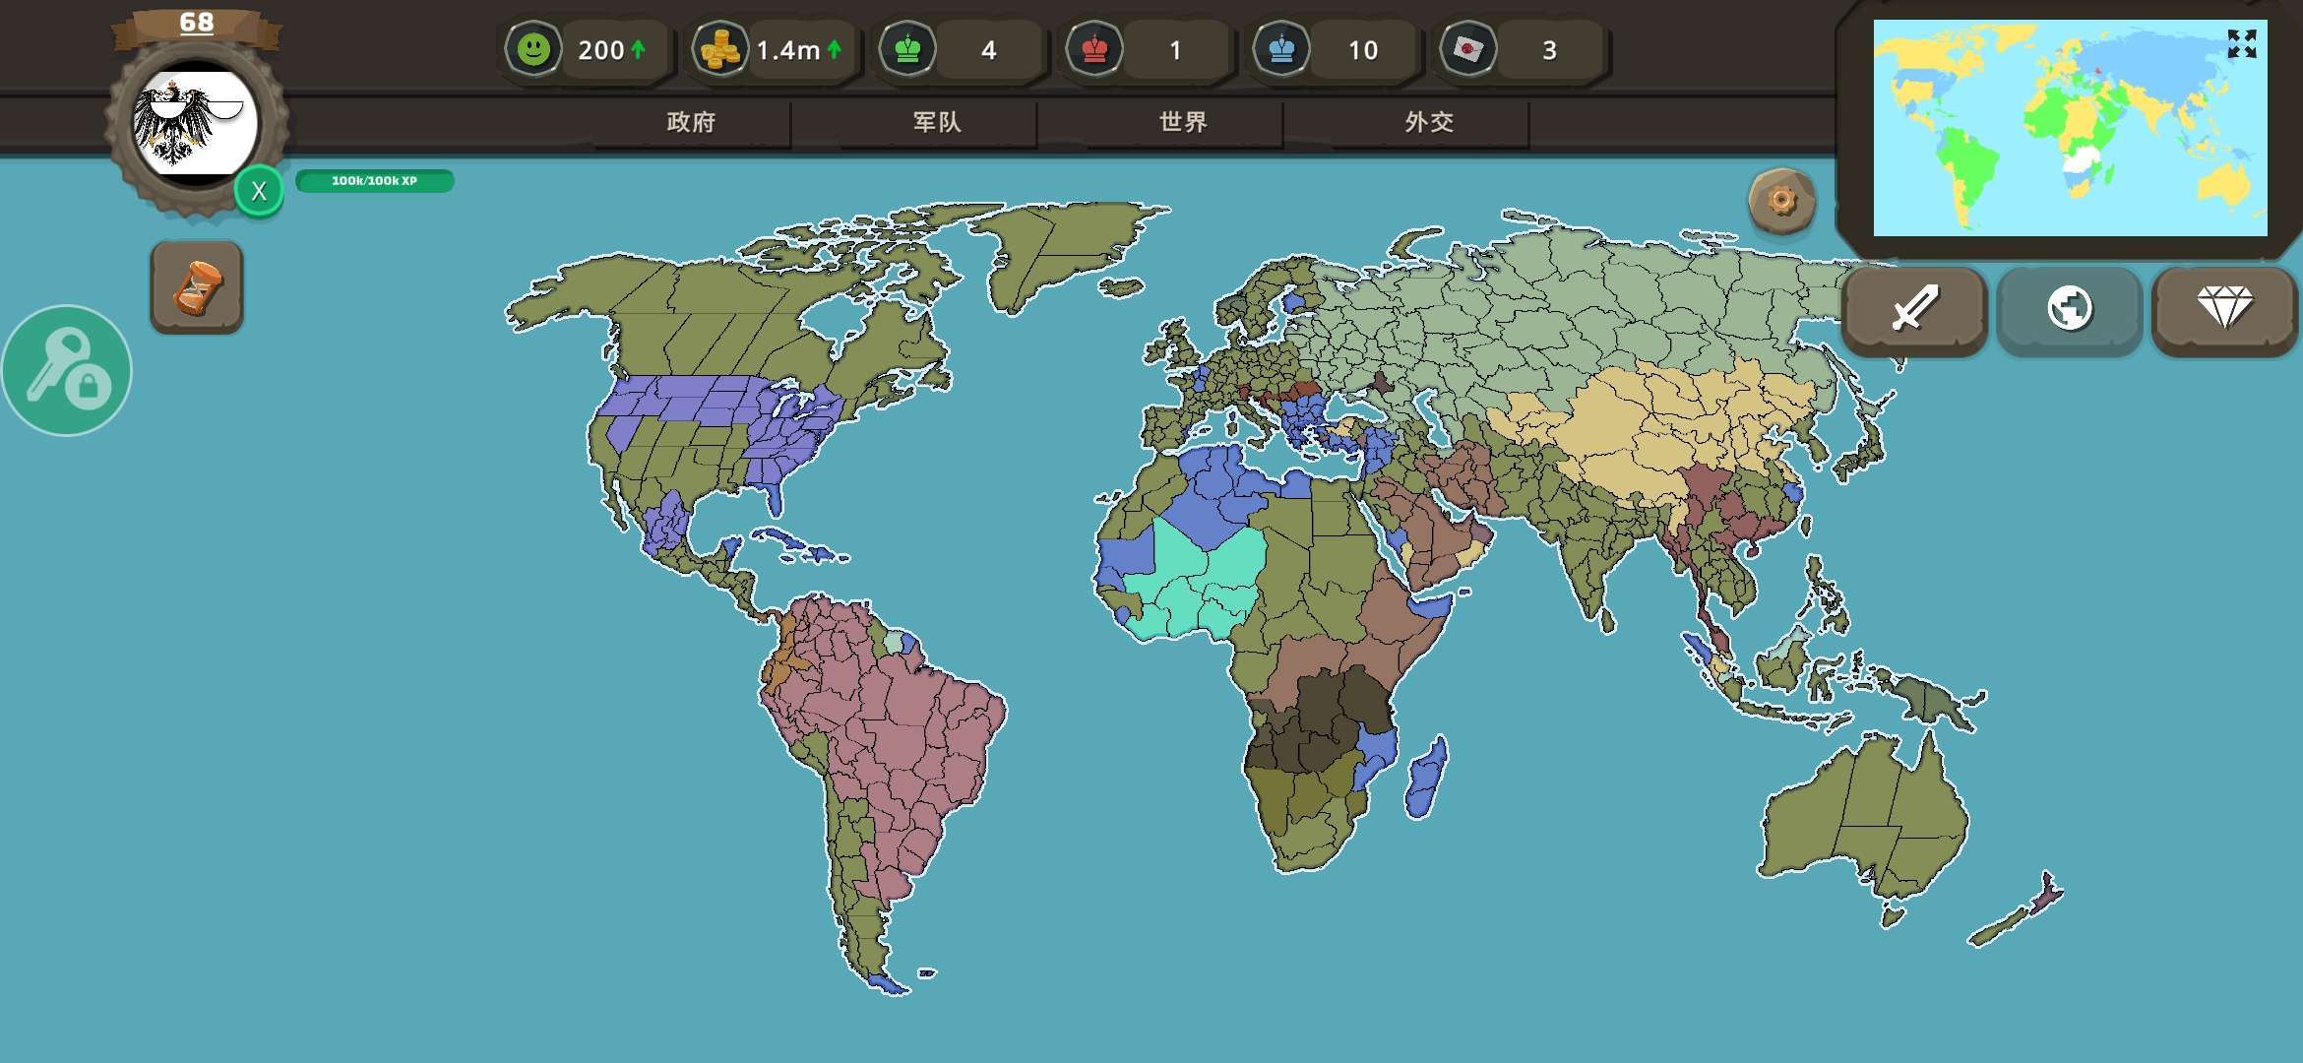Click the green key-lock unlock icon
2303x1063 pixels.
pyautogui.click(x=66, y=371)
